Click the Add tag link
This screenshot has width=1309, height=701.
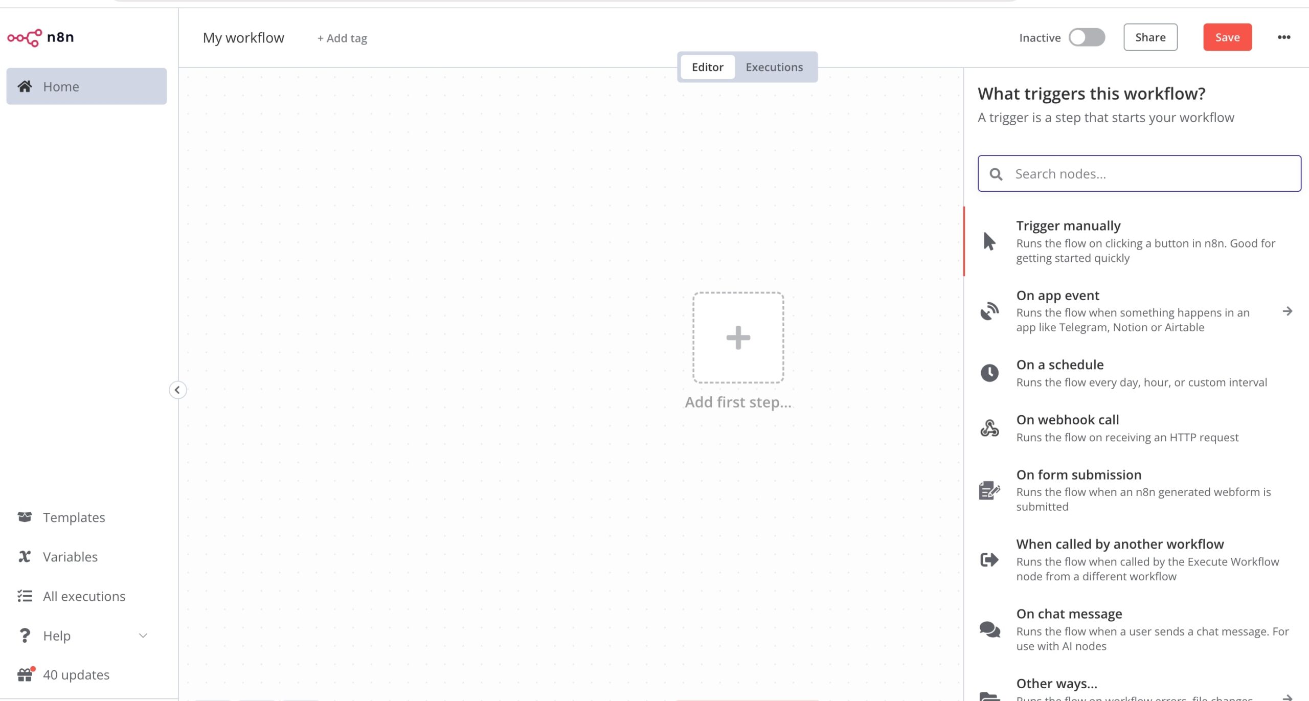pos(342,38)
